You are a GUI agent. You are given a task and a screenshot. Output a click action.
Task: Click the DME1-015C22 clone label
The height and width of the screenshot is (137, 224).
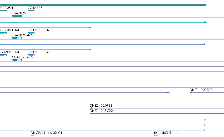[x=101, y=111]
